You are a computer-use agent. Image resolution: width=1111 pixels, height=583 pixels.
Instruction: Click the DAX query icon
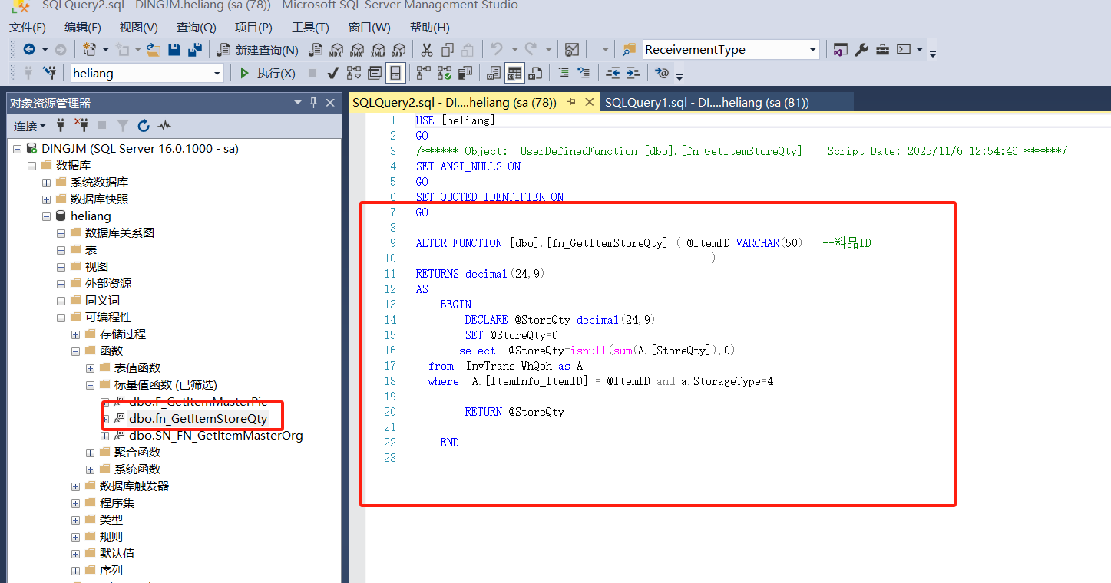[x=398, y=50]
